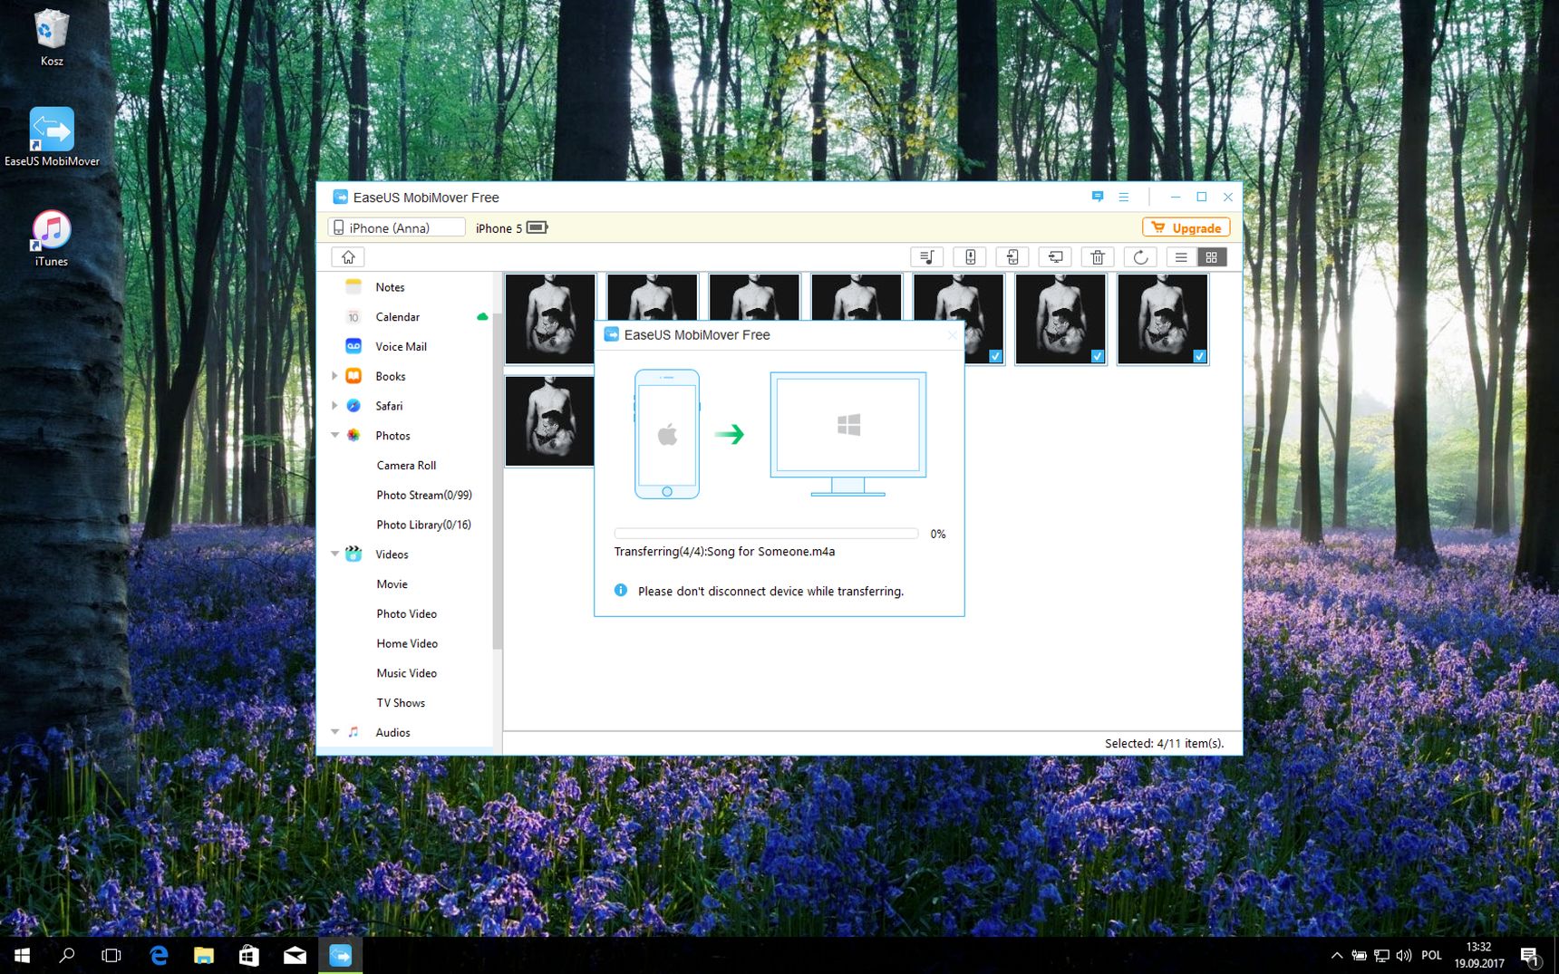Select the first album thumbnail in top row
The width and height of the screenshot is (1559, 974).
point(550,319)
